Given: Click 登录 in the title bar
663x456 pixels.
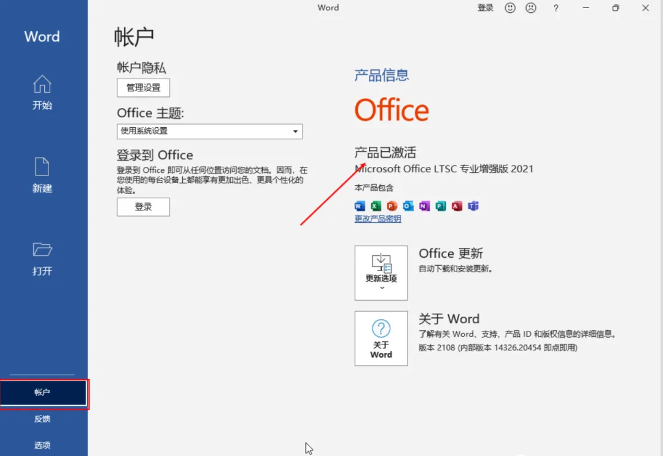Looking at the screenshot, I should (486, 7).
